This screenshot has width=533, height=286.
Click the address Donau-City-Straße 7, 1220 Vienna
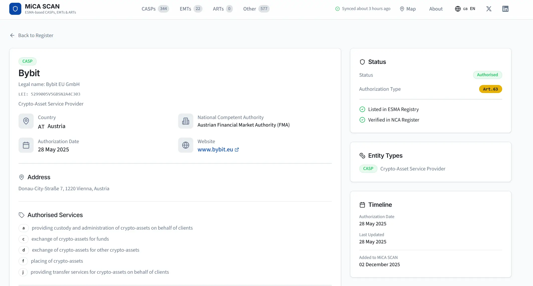64,189
